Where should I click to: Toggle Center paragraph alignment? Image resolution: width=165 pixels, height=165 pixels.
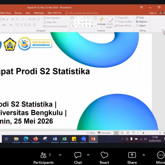21,25
